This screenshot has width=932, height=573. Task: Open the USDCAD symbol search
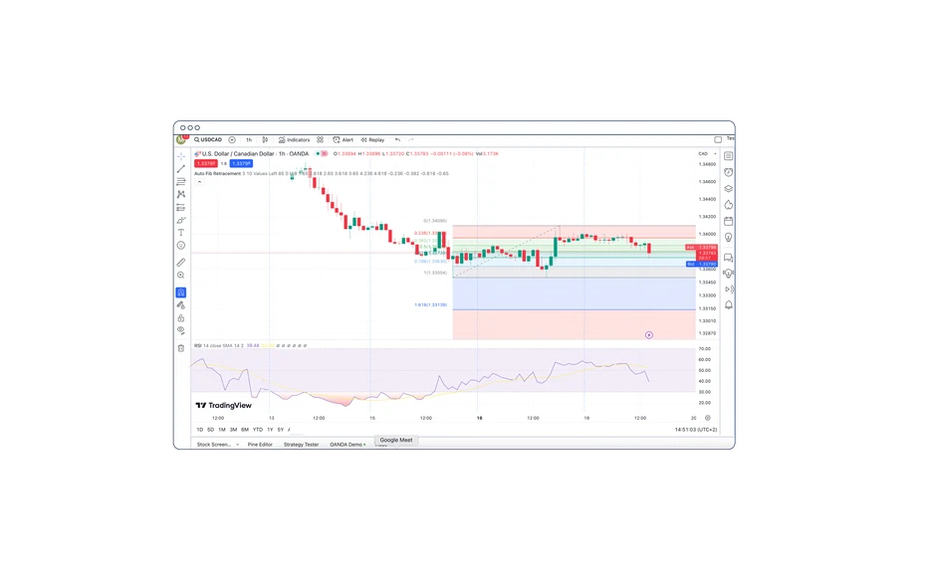coord(208,140)
